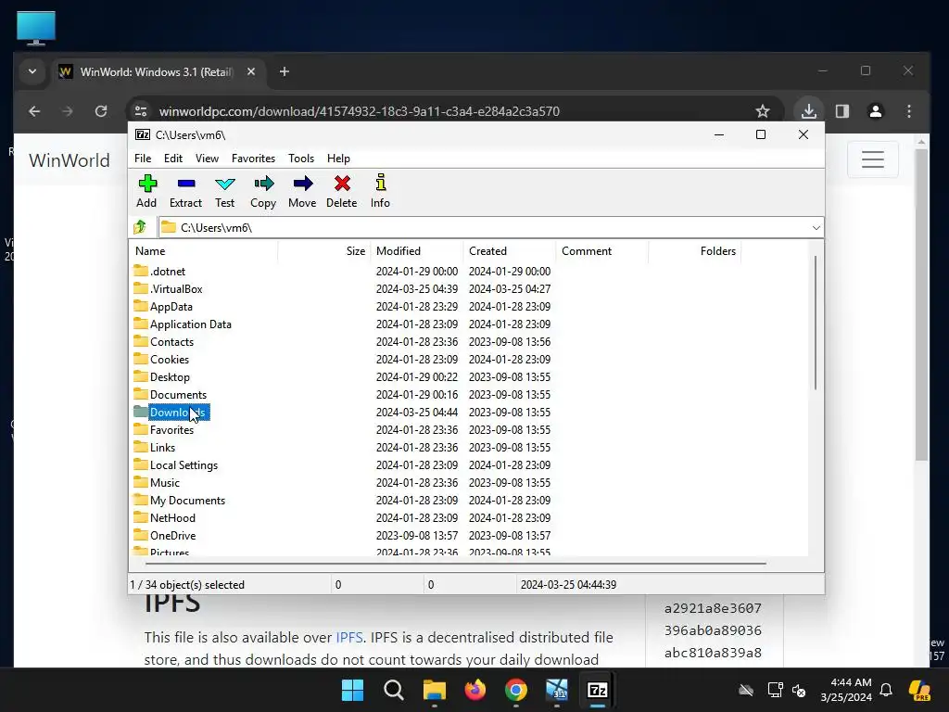Viewport: 949px width, 712px height.
Task: Open the Edit menu
Action: tap(173, 158)
